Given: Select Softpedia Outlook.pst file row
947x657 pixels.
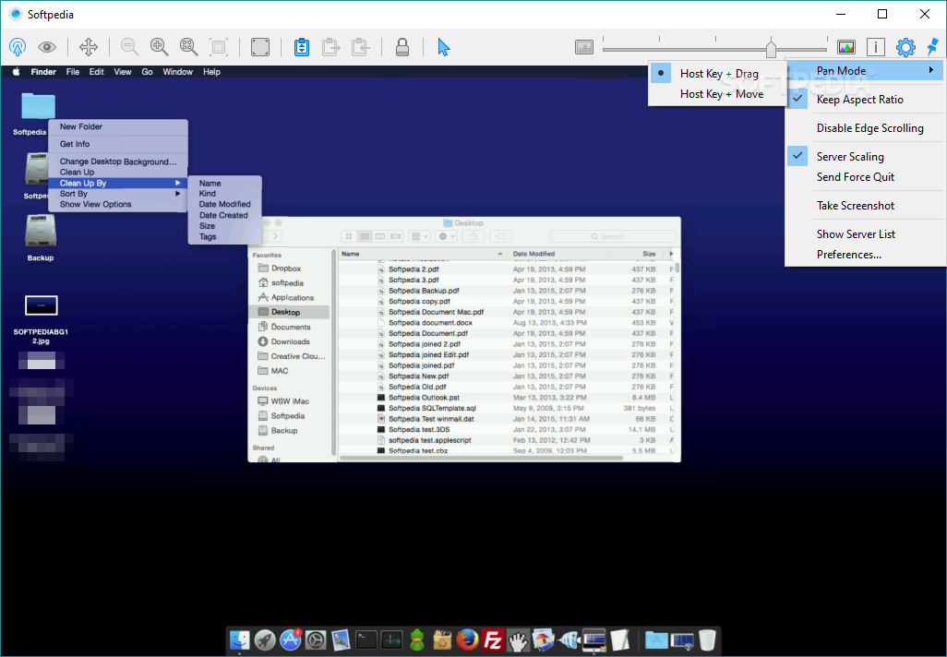Looking at the screenshot, I should click(x=506, y=398).
